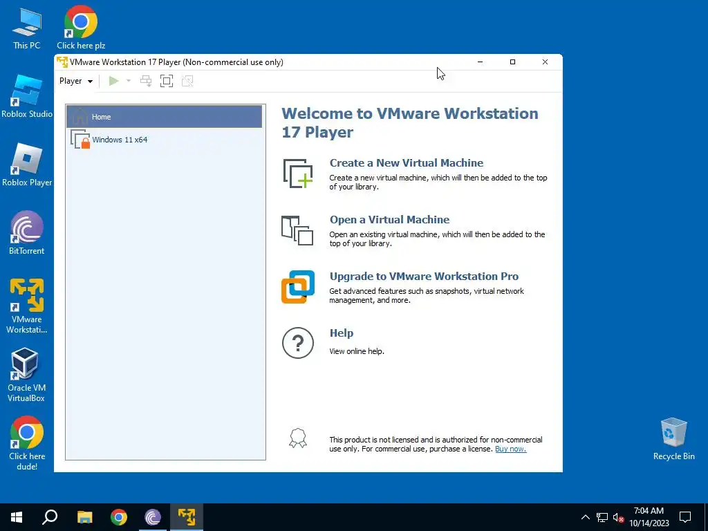Click the green Power On play button
708x531 pixels.
[114, 81]
